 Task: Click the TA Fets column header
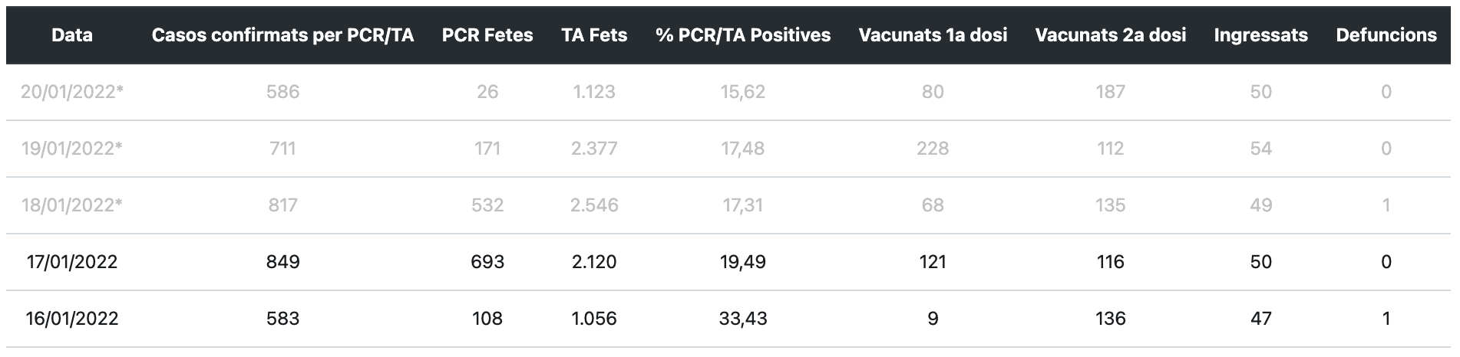point(594,35)
